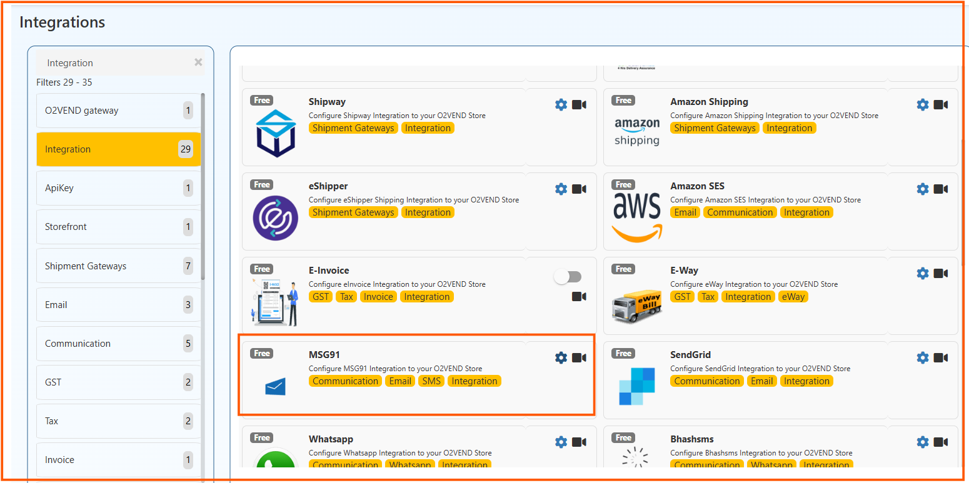Click Amazon SES settings gear icon
This screenshot has height=483, width=969.
point(922,189)
